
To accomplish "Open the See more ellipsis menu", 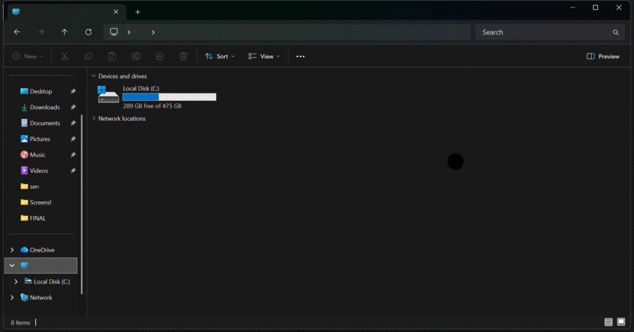I will pos(300,56).
